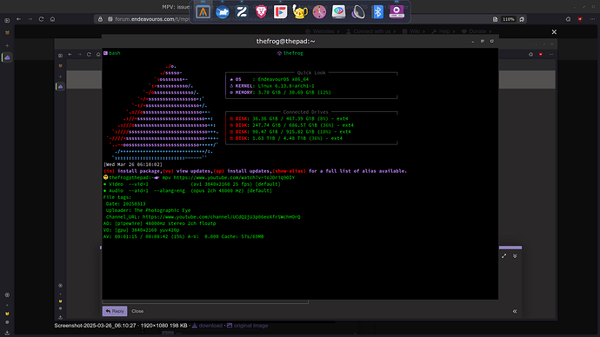Screen dimensions: 600x337
Task: Close the image lightbox with the X
Action: pyautogui.click(x=554, y=32)
